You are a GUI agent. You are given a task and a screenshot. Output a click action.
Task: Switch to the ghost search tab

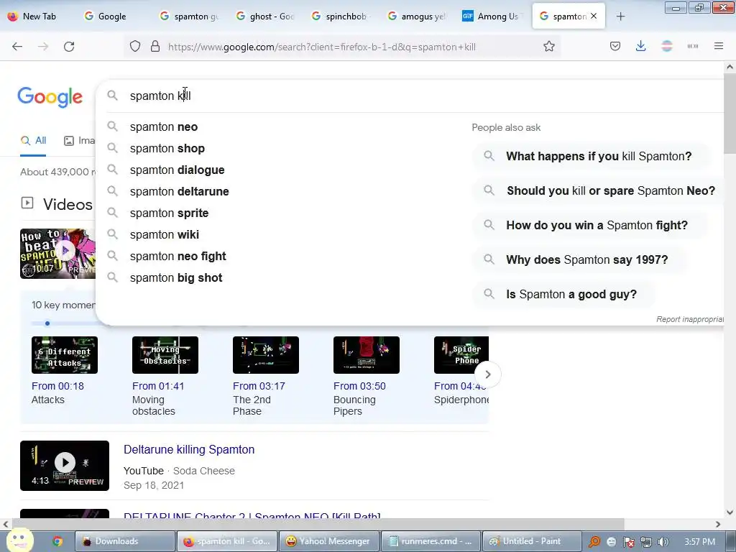click(x=266, y=17)
